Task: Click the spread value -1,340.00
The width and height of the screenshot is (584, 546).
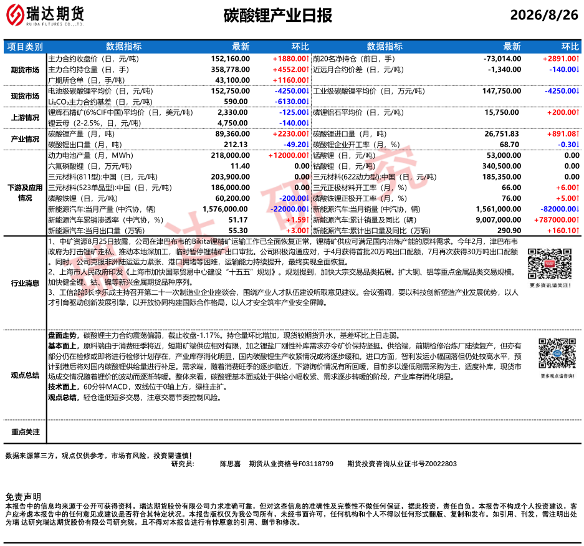Action: 504,70
